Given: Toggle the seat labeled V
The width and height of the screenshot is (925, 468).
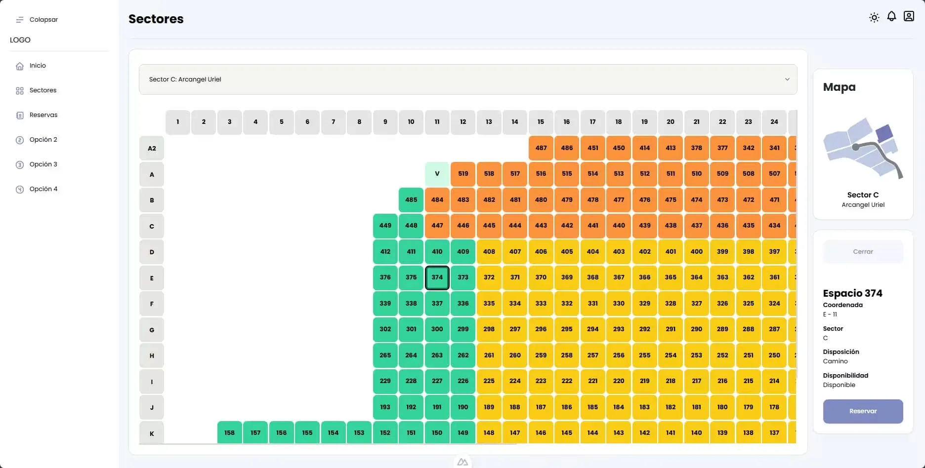Looking at the screenshot, I should pyautogui.click(x=437, y=174).
